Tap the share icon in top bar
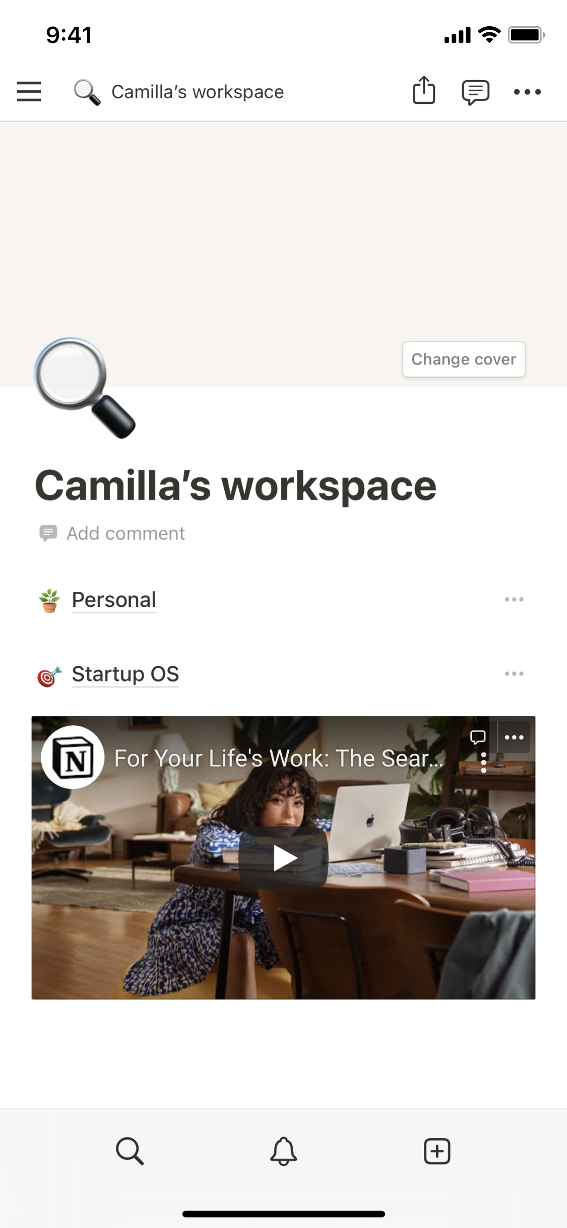This screenshot has width=567, height=1228. (424, 90)
